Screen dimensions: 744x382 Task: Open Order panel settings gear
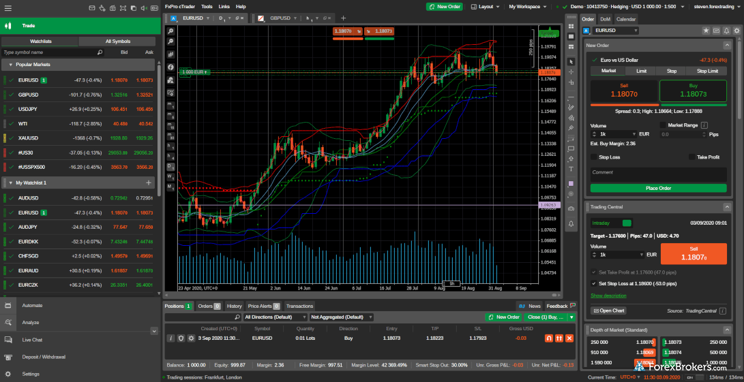736,31
